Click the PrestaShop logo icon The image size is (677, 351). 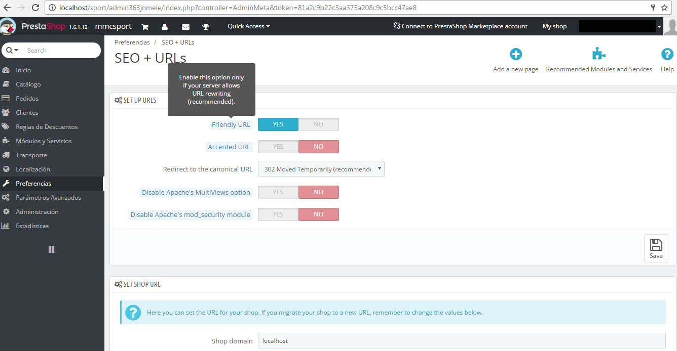click(x=8, y=26)
